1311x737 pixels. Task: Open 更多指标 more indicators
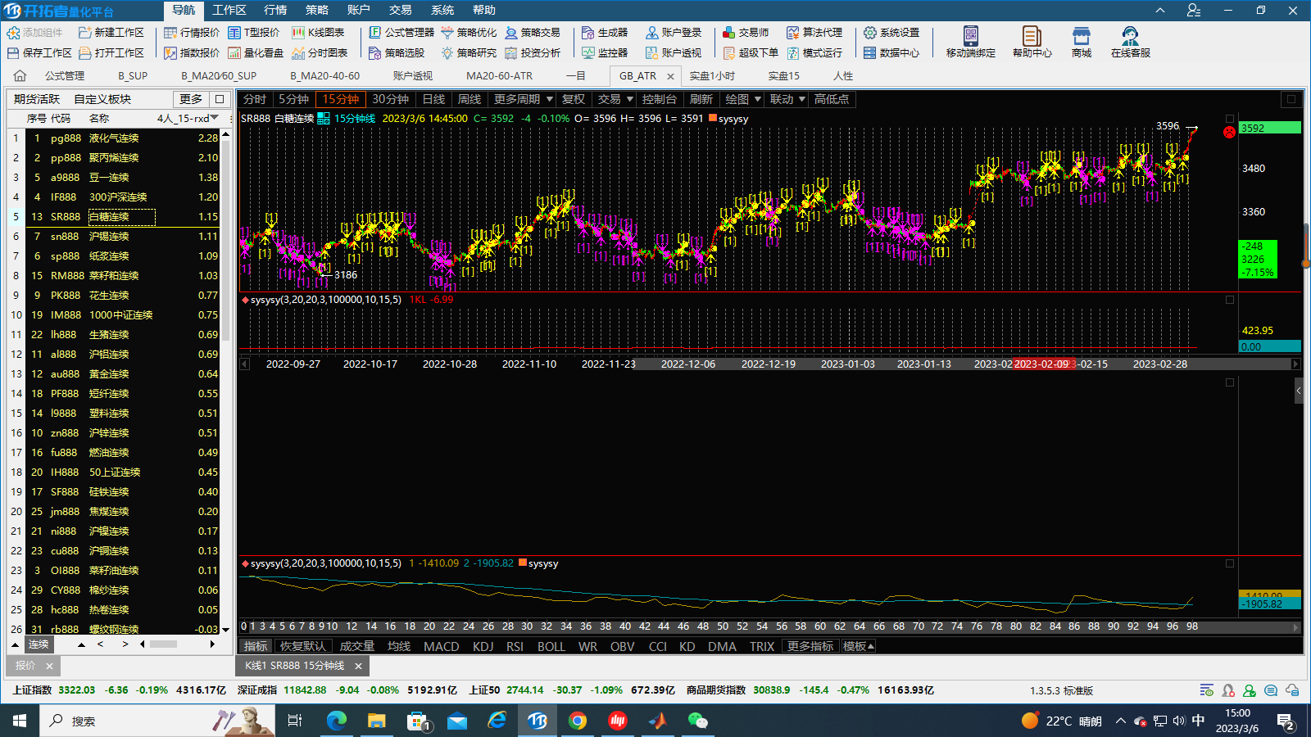point(810,646)
